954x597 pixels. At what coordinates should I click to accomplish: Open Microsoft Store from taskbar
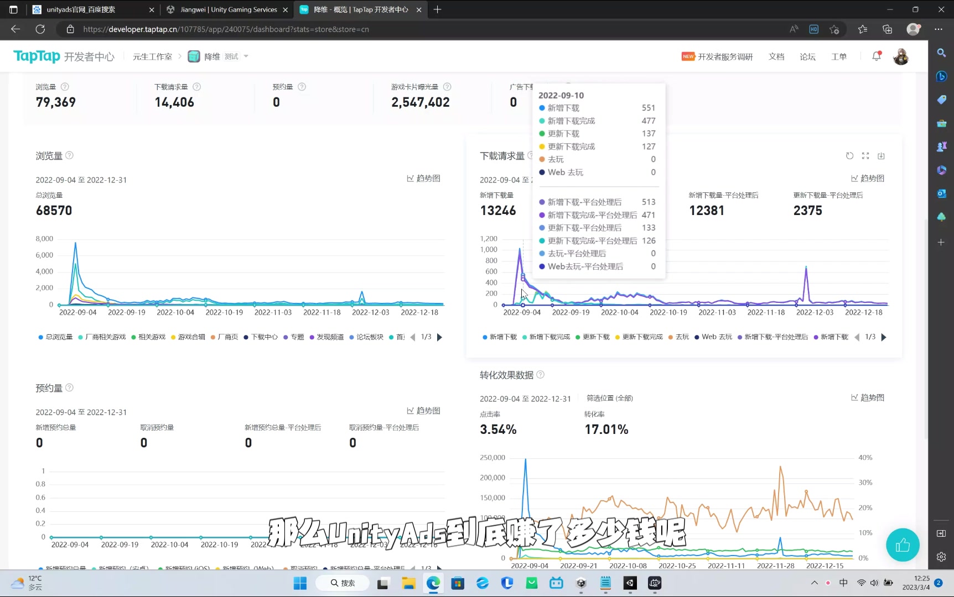click(x=458, y=583)
